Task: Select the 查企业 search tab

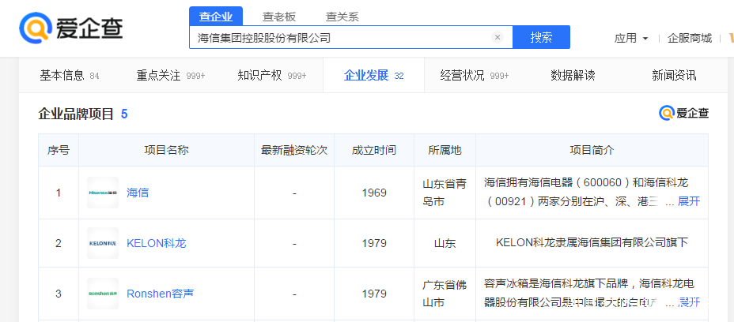Action: click(x=216, y=16)
